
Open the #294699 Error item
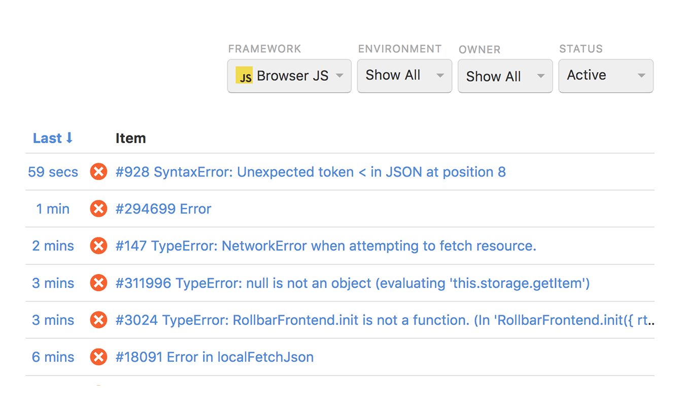point(163,209)
